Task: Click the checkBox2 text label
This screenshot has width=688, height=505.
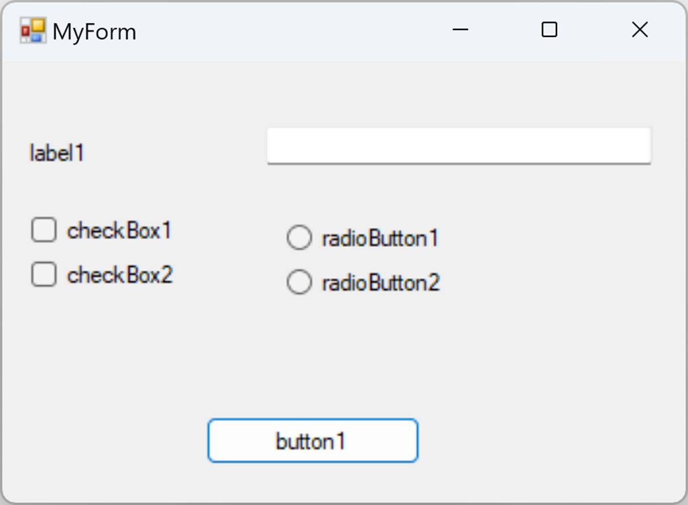Action: click(x=120, y=275)
